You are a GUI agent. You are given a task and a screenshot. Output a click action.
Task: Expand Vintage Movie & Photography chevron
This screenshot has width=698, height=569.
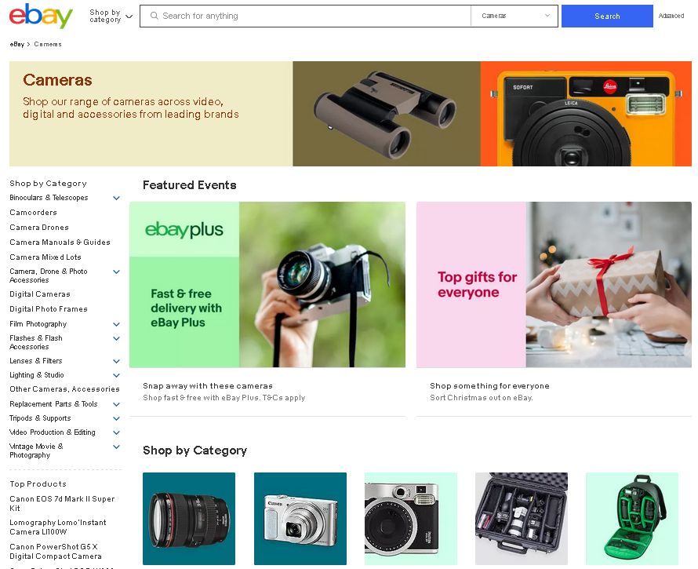point(116,447)
